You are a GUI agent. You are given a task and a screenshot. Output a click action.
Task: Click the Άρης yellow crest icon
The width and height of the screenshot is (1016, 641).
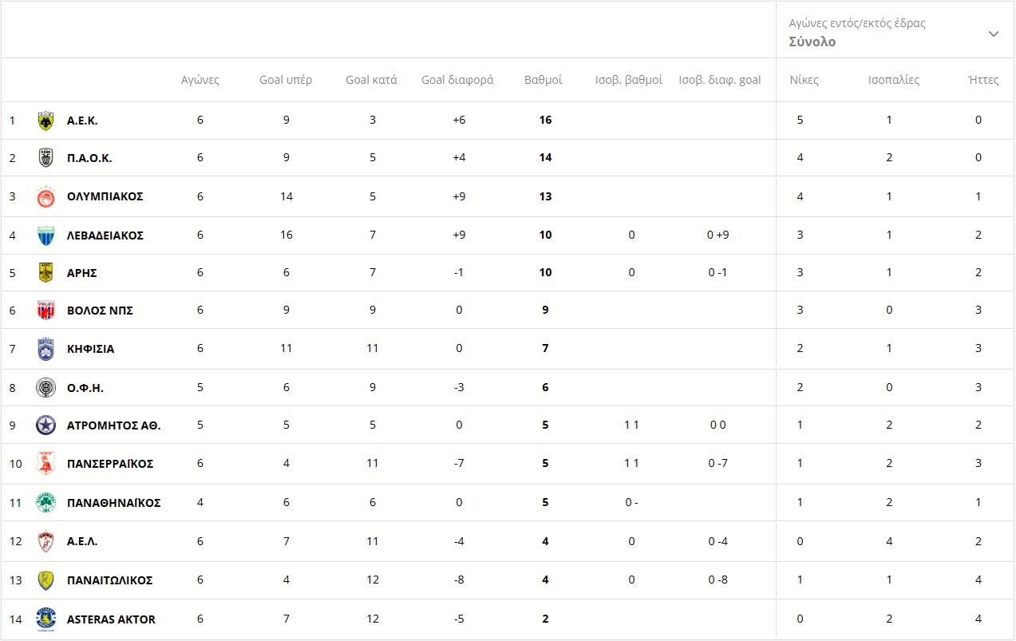(x=46, y=273)
